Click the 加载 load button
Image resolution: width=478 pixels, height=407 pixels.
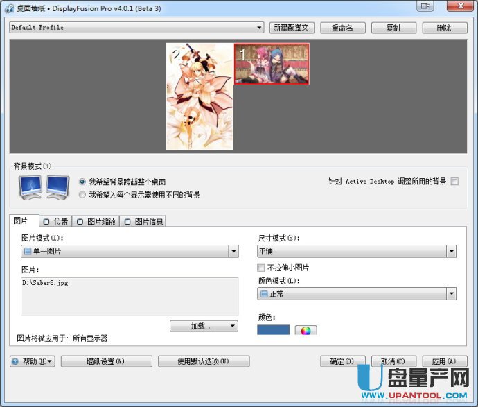204,326
